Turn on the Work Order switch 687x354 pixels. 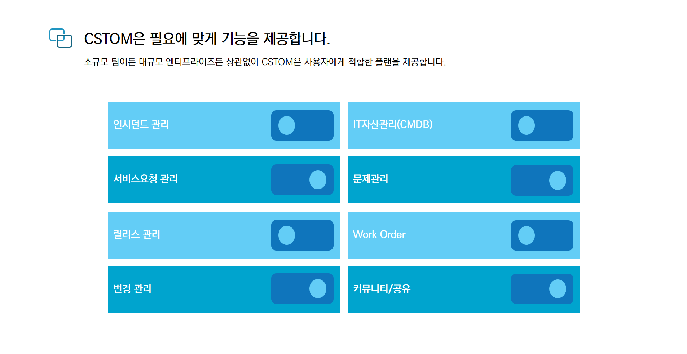[x=542, y=235]
